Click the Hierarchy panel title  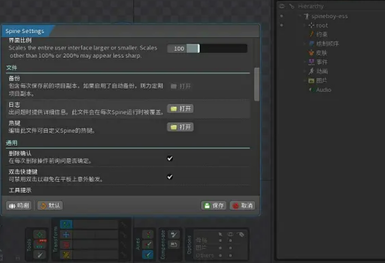point(311,6)
